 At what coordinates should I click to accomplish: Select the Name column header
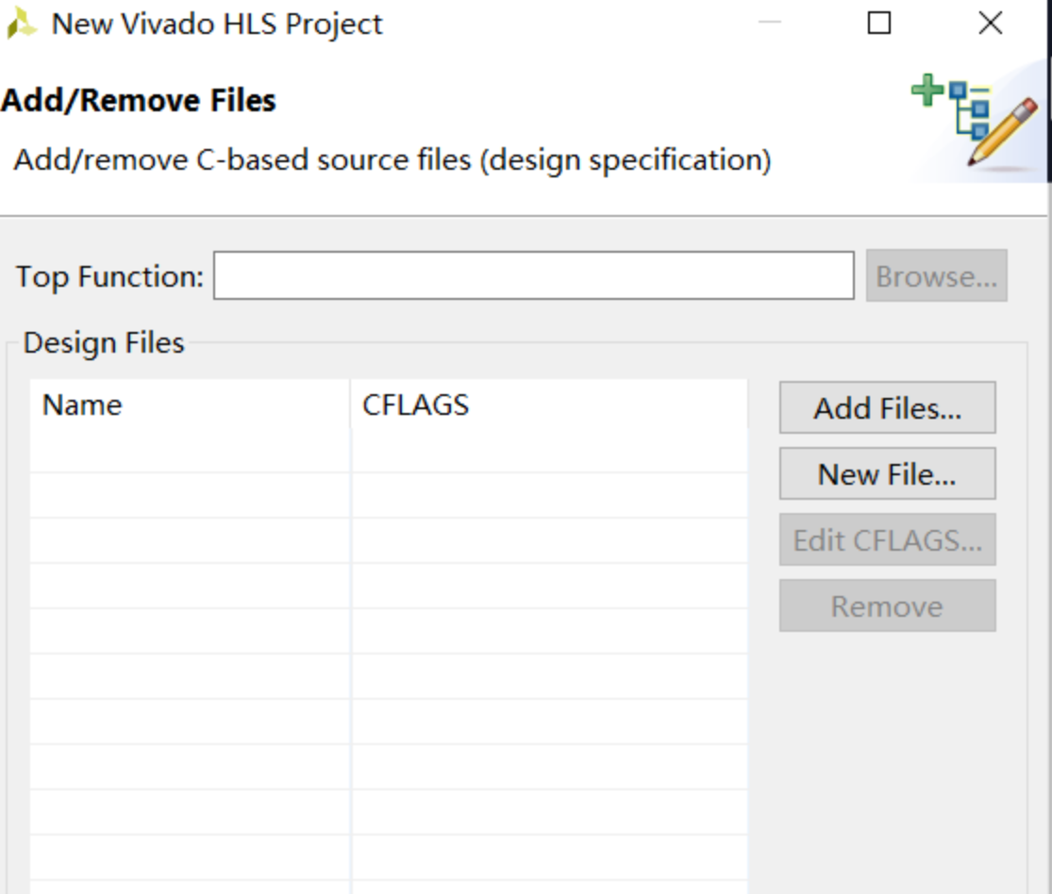pyautogui.click(x=190, y=405)
